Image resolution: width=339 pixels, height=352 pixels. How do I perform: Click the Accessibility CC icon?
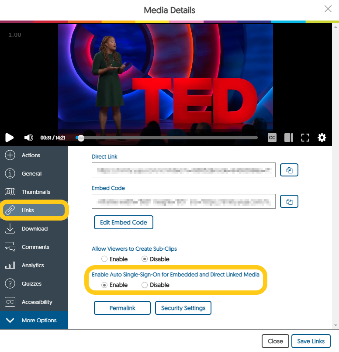coord(10,302)
